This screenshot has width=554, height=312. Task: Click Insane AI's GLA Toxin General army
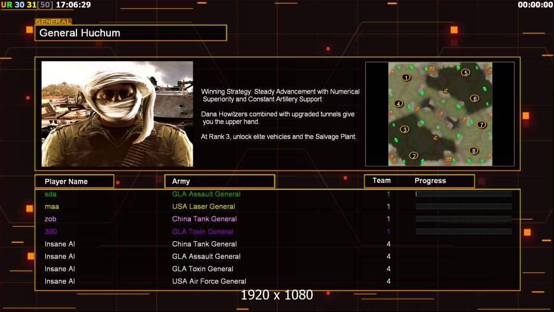(x=203, y=269)
